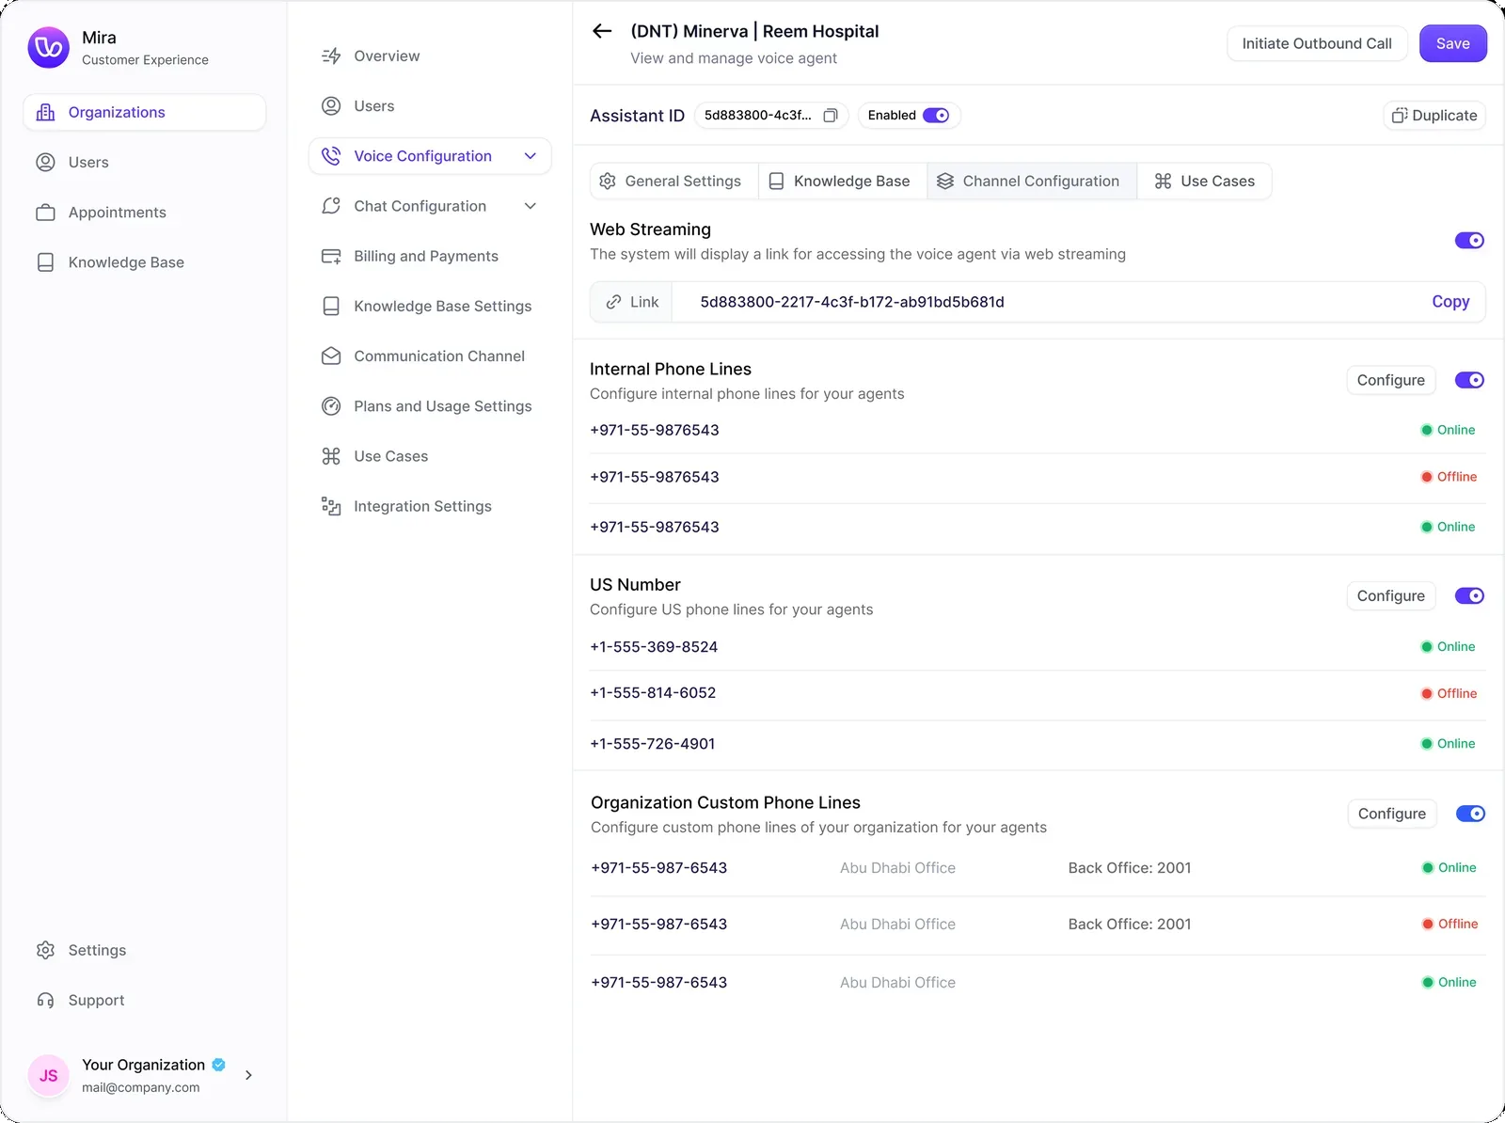
Task: Click the Integration Settings icon
Action: coord(331,506)
